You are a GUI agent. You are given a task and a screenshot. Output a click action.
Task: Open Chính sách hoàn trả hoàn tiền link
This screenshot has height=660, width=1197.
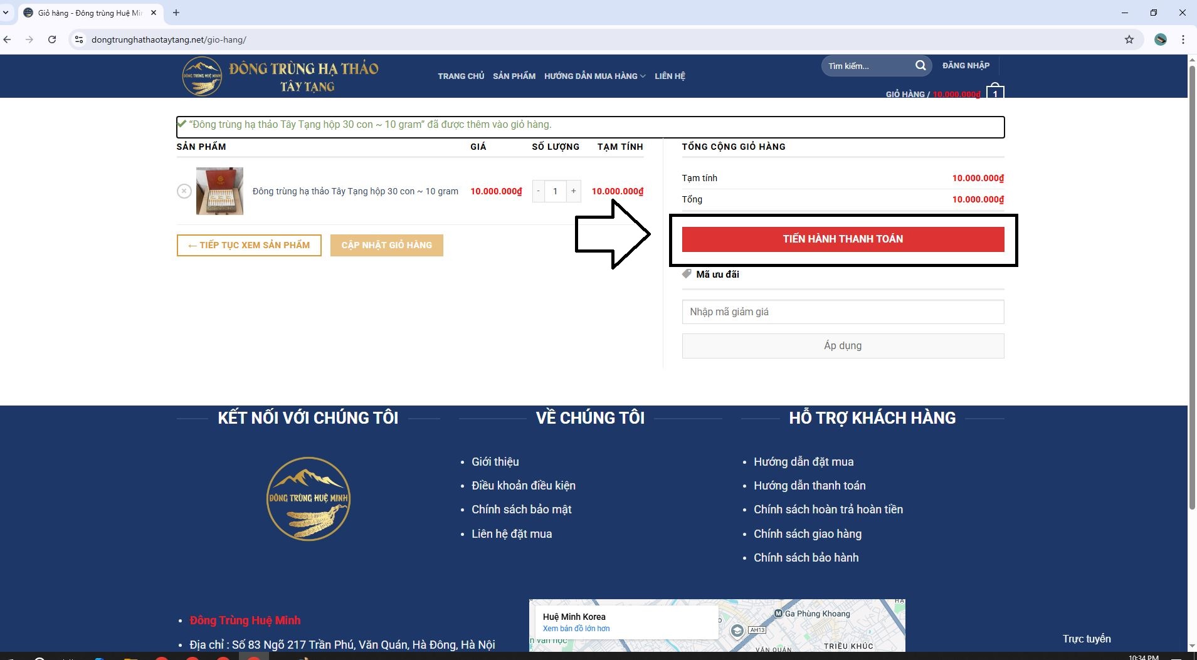pyautogui.click(x=828, y=510)
